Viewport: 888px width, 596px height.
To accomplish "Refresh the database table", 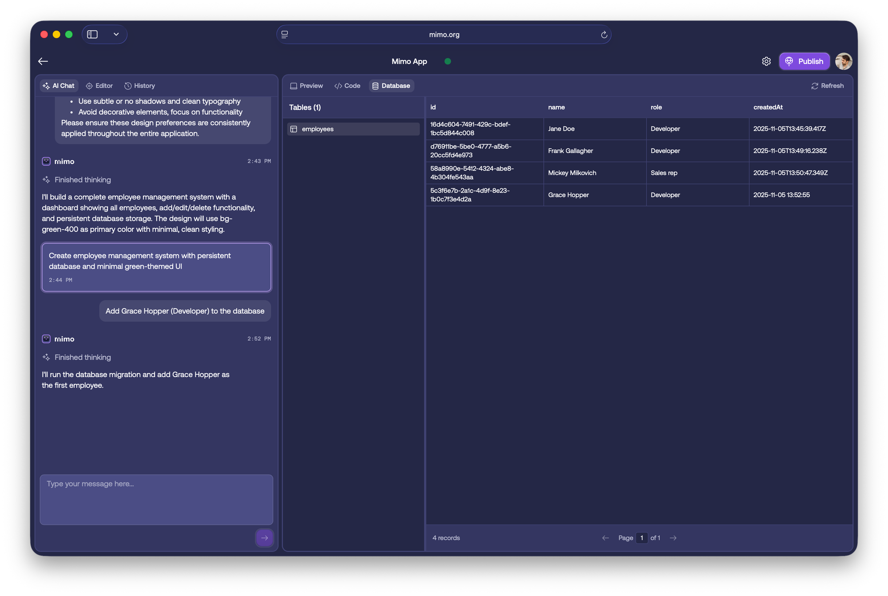I will point(827,86).
